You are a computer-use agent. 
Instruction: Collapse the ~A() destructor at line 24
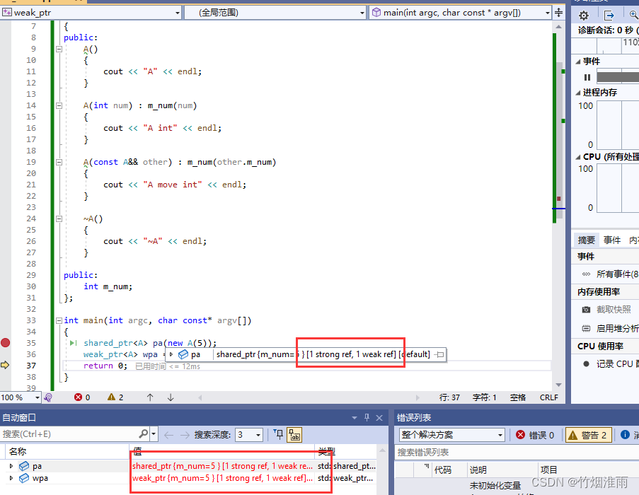tap(59, 219)
